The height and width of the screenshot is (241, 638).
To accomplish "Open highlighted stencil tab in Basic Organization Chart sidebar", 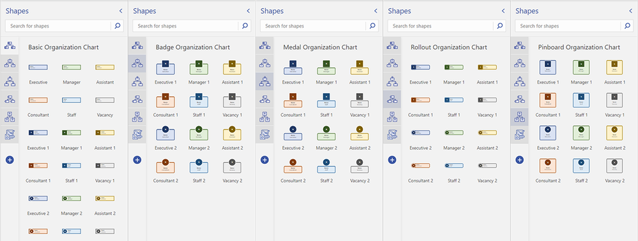I will pyautogui.click(x=10, y=46).
